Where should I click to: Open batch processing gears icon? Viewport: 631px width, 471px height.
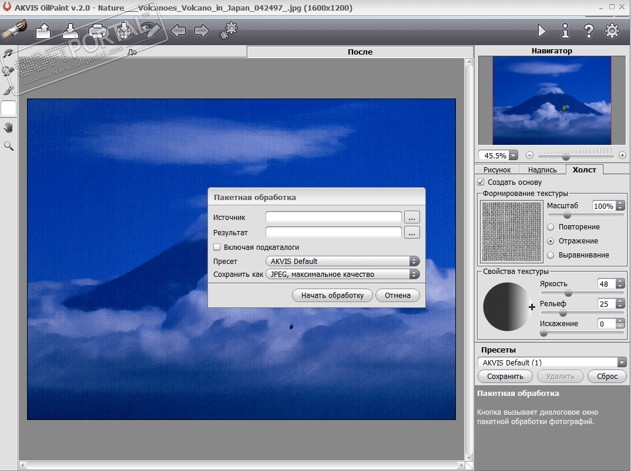[x=229, y=31]
